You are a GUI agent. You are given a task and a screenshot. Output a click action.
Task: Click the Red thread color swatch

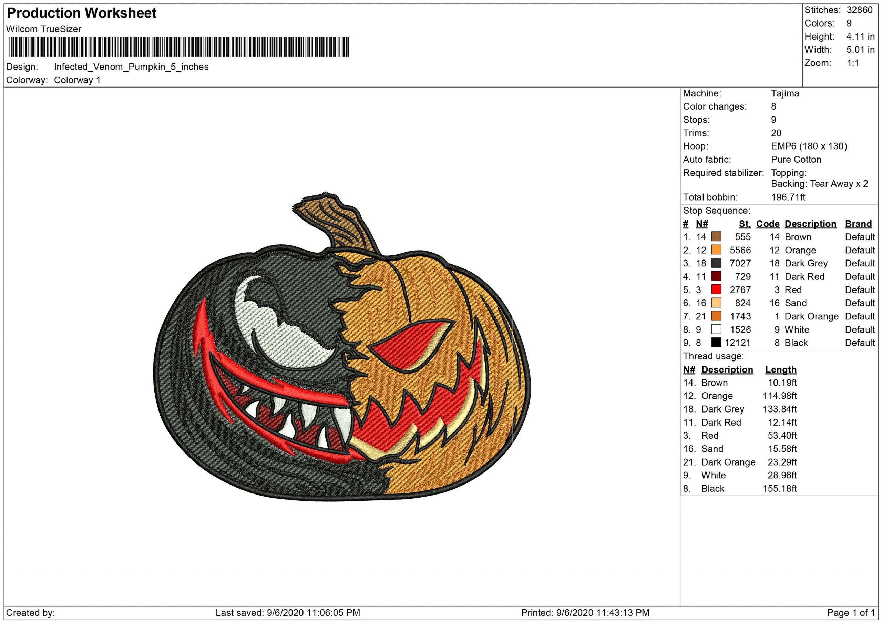pos(716,289)
